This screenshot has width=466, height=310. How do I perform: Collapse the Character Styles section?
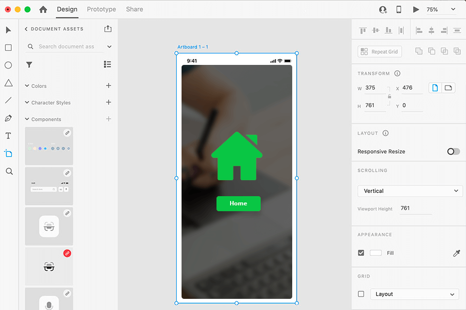point(27,102)
